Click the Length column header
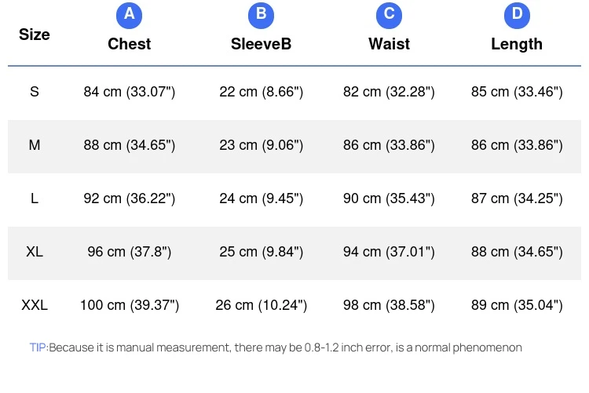 pyautogui.click(x=517, y=44)
